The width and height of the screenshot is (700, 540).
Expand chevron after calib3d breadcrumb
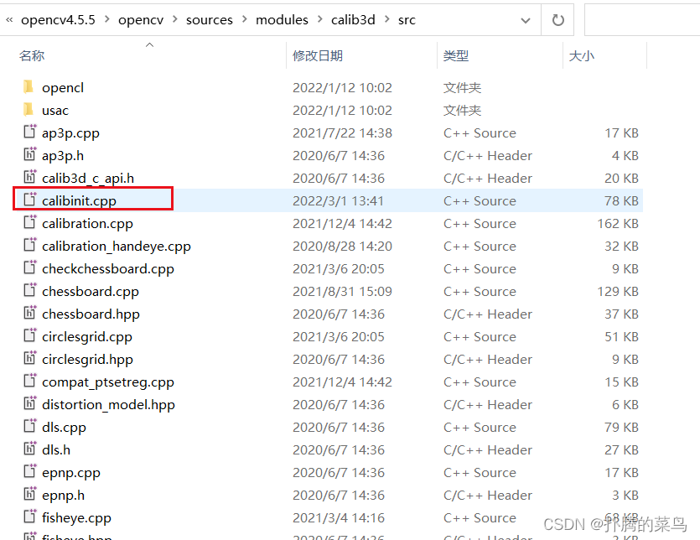[x=387, y=19]
